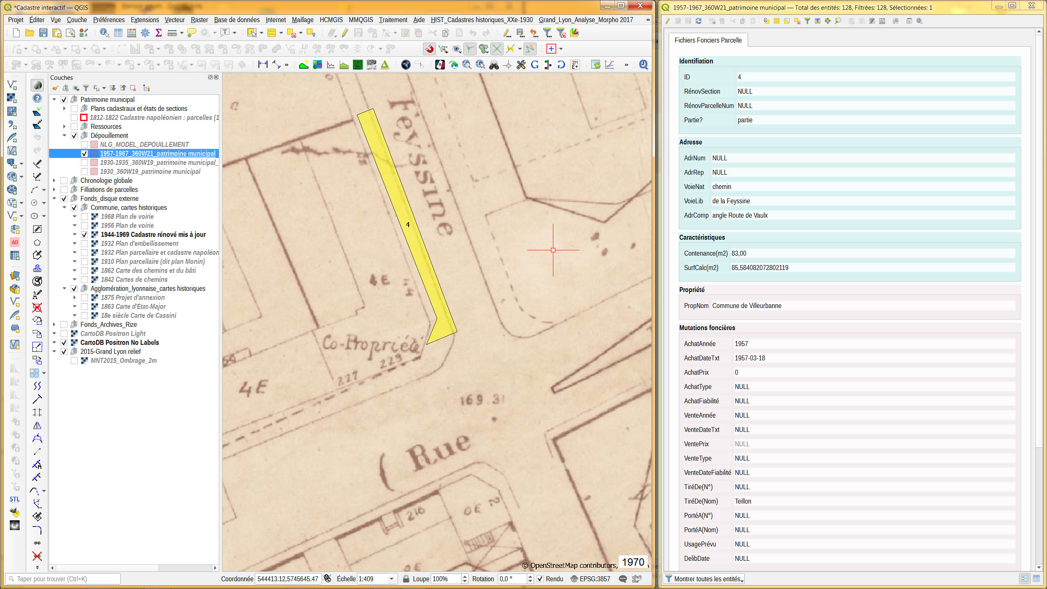Screen dimensions: 1047x589
Task: Open the Vecteur menu
Action: point(174,20)
